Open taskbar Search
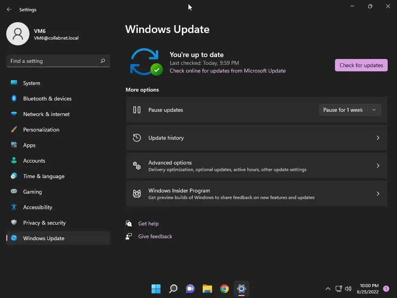 pyautogui.click(x=173, y=289)
